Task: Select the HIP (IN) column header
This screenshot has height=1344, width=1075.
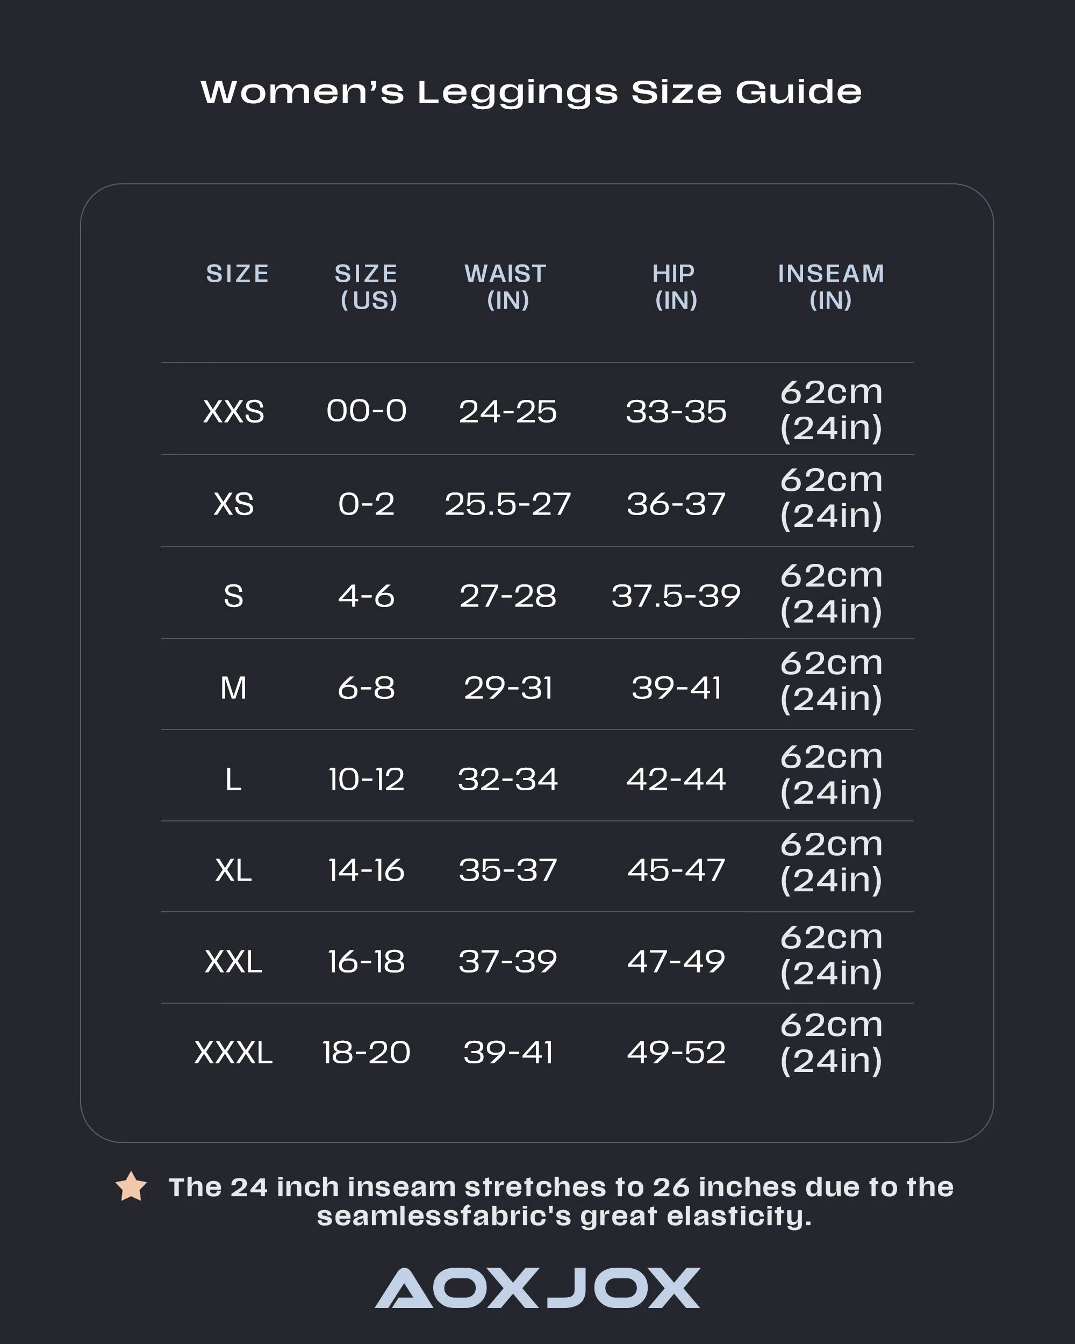Action: 676,287
